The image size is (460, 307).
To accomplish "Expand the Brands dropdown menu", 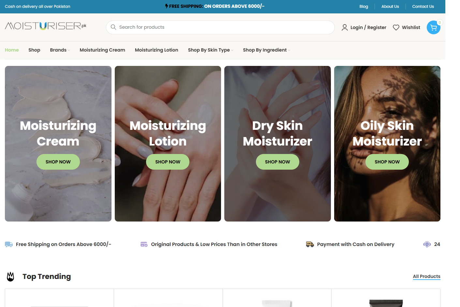I will pyautogui.click(x=60, y=50).
